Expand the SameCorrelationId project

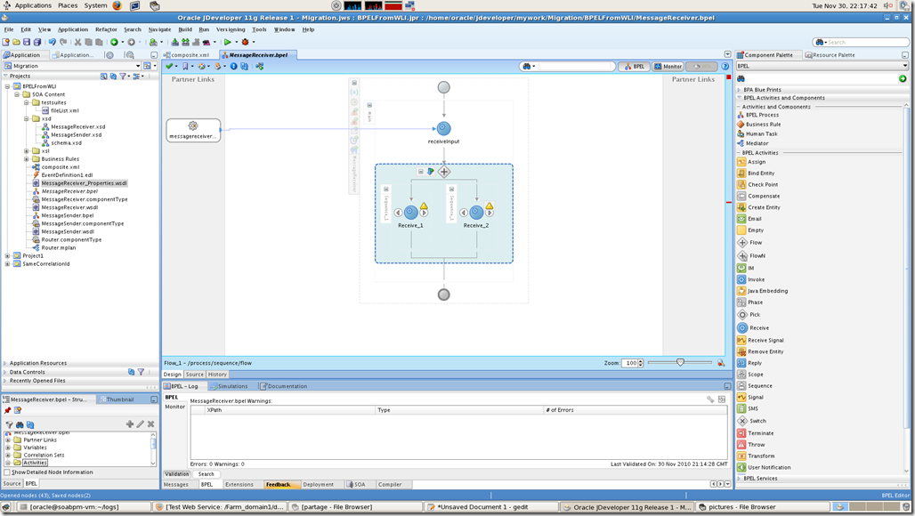8,264
